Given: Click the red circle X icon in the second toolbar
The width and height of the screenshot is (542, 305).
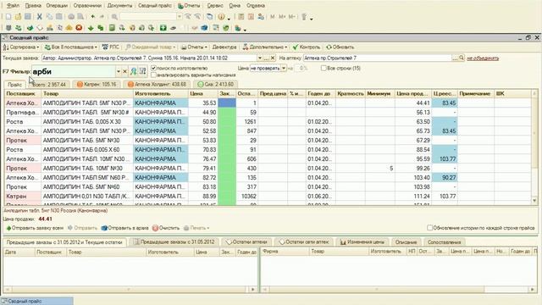Looking at the screenshot, I should coord(79,28).
